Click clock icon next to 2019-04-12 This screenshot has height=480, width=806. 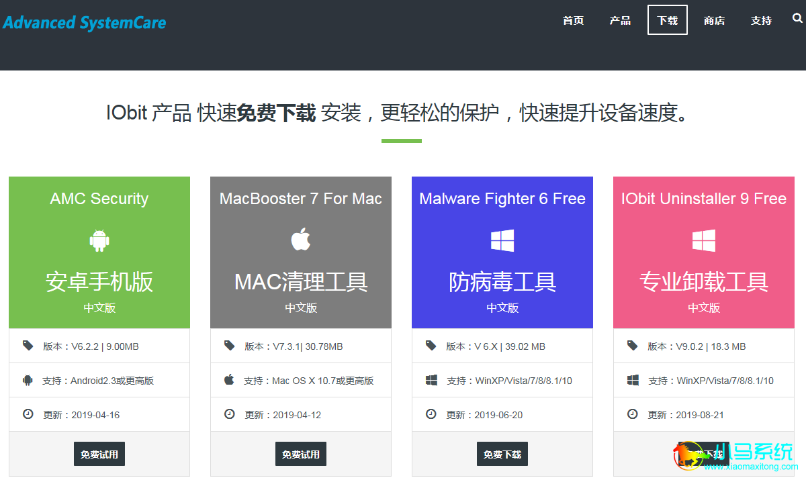(x=229, y=414)
